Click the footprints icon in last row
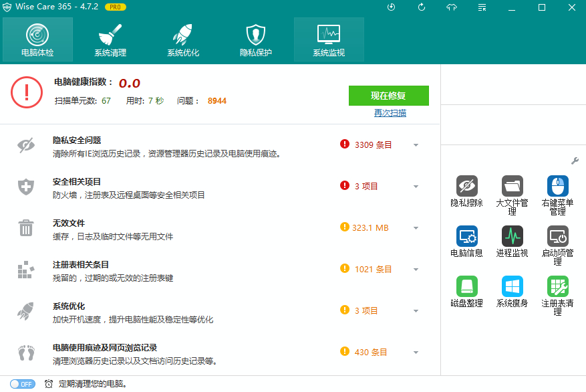586x392 pixels. coord(26,353)
